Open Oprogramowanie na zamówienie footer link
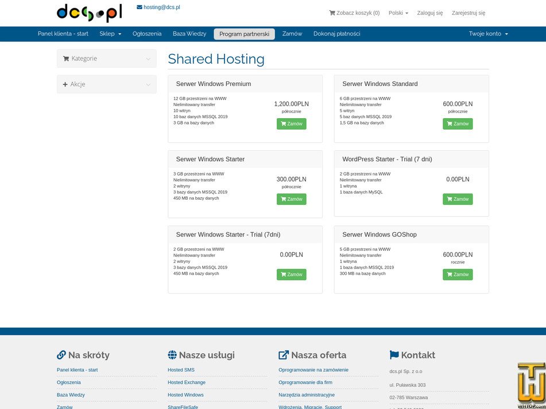This screenshot has height=409, width=546. tap(313, 369)
